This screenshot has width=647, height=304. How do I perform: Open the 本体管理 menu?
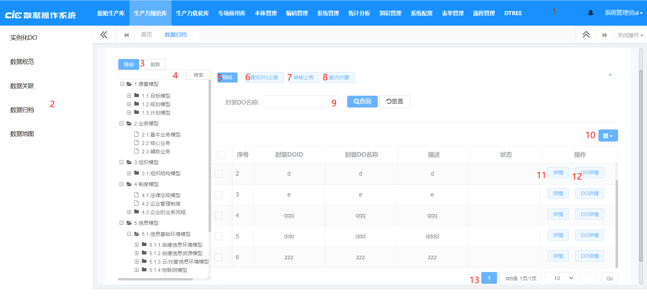coord(266,13)
